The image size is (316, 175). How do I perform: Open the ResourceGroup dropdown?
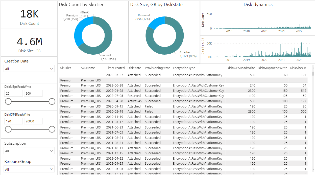click(x=29, y=169)
